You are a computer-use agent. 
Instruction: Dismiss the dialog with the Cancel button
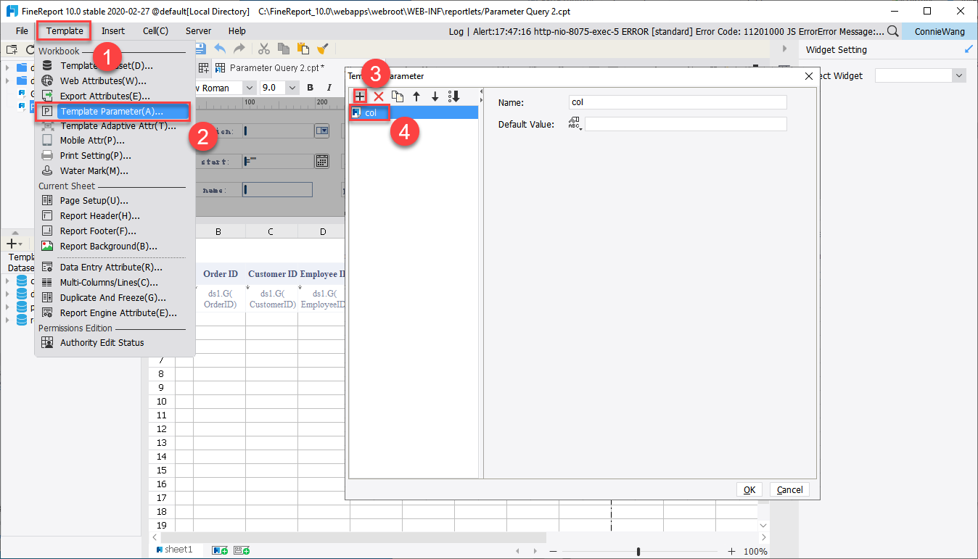click(789, 489)
